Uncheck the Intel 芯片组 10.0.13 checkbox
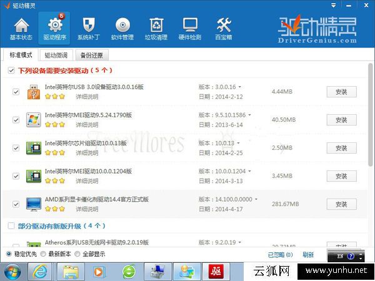 point(16,148)
